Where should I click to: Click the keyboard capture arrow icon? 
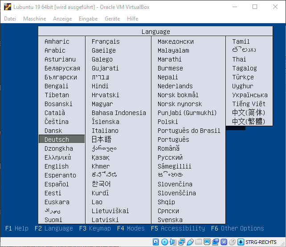pyautogui.click(x=241, y=242)
